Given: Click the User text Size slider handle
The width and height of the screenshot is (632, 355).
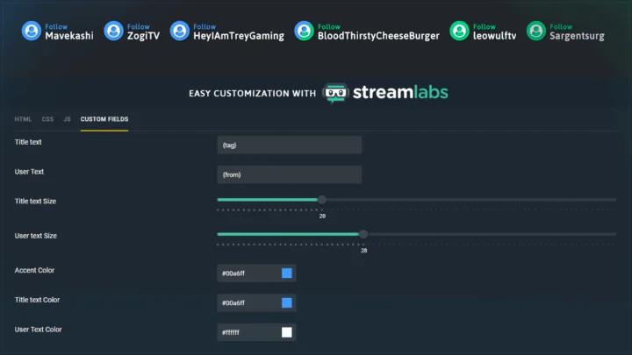Looking at the screenshot, I should point(363,234).
